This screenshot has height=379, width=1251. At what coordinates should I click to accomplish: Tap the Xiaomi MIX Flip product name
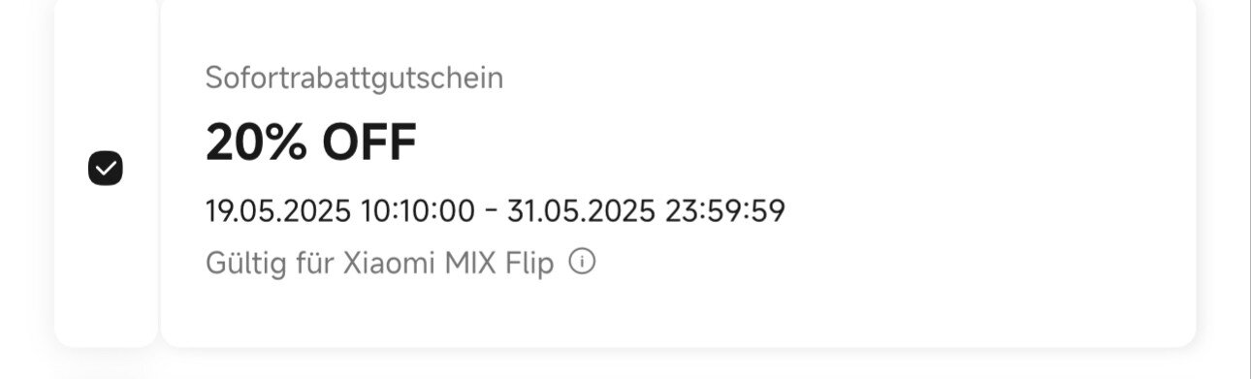pos(449,263)
